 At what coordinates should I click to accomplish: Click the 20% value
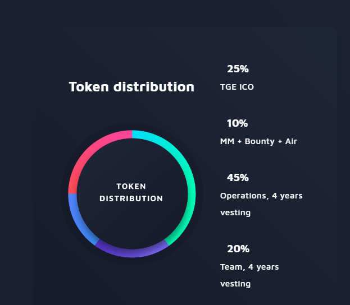click(x=238, y=249)
